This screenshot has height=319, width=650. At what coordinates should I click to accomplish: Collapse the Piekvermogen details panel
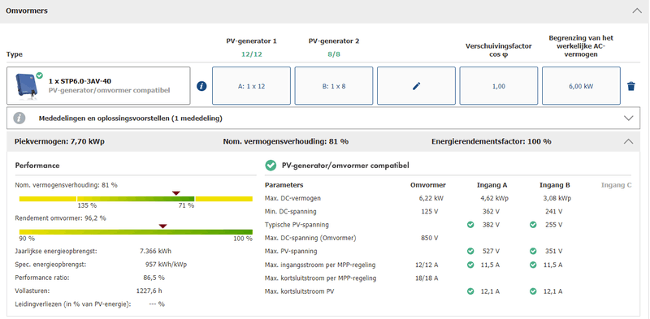click(x=628, y=141)
